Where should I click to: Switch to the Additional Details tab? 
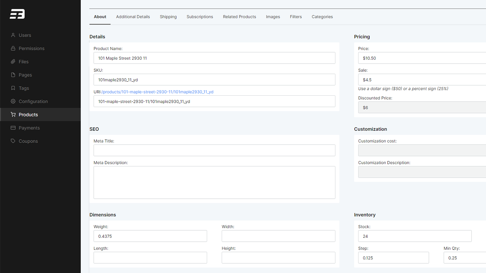point(133,17)
